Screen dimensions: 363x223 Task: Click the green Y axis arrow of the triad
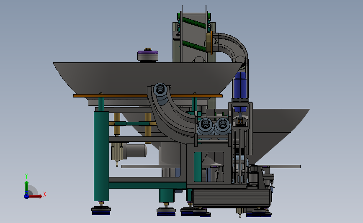(26, 187)
